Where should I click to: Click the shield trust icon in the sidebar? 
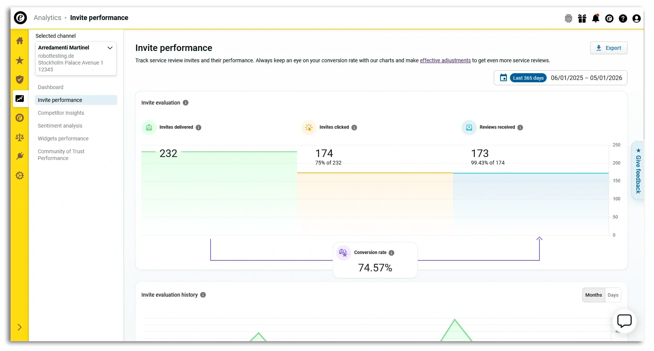click(x=20, y=80)
